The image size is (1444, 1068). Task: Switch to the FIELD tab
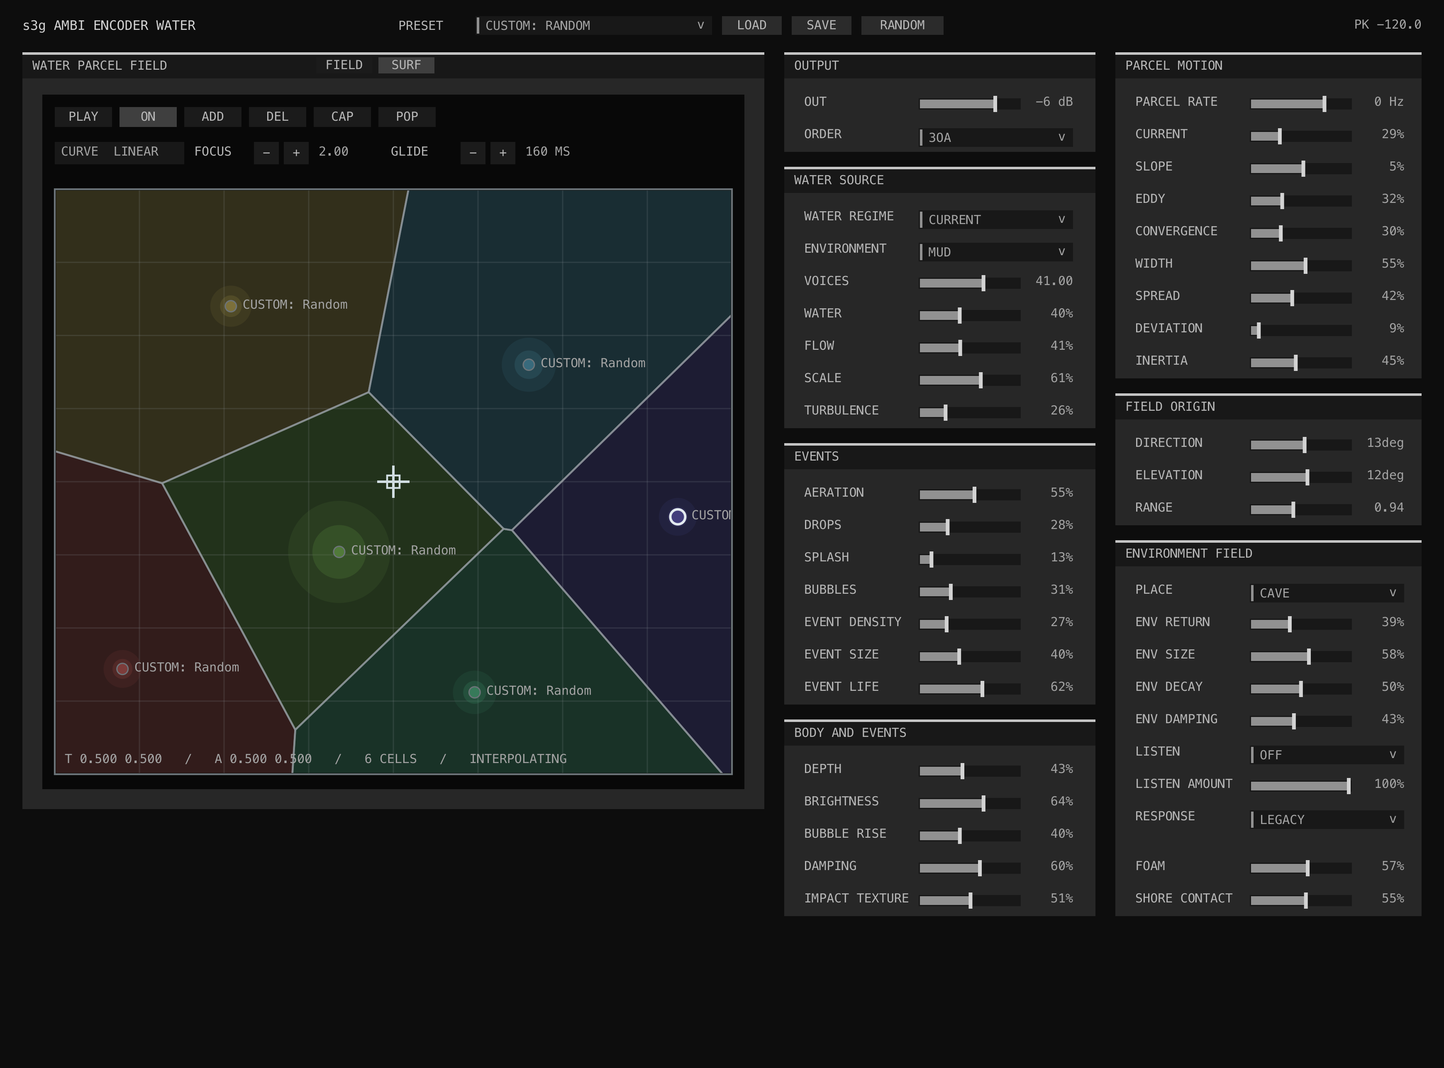tap(344, 65)
